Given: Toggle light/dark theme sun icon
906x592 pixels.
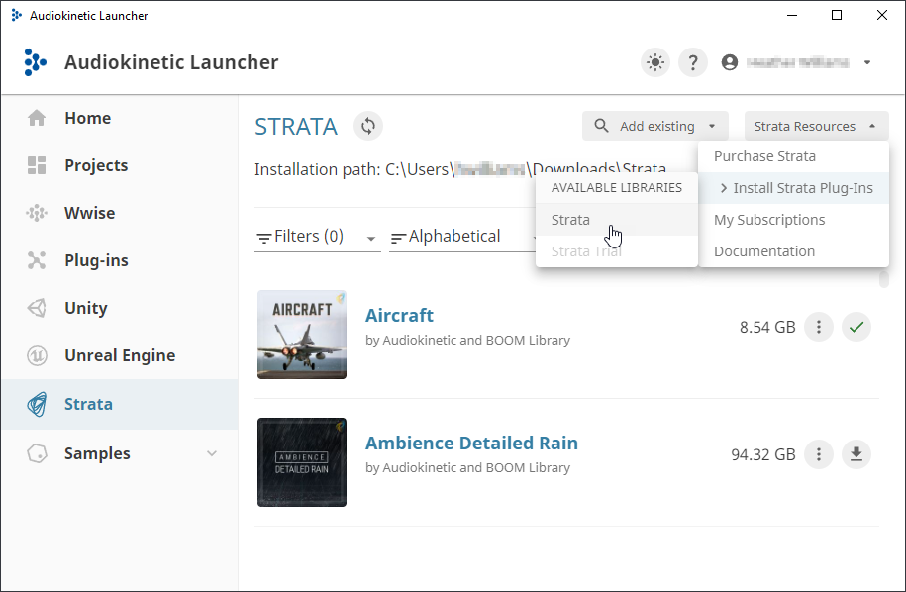Looking at the screenshot, I should tap(654, 62).
